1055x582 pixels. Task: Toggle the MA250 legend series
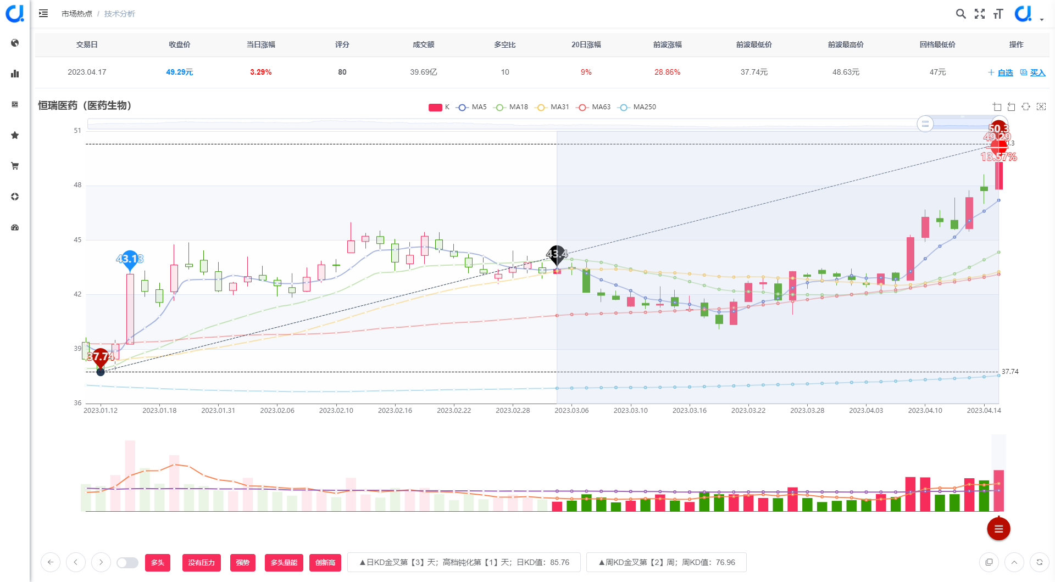coord(637,107)
